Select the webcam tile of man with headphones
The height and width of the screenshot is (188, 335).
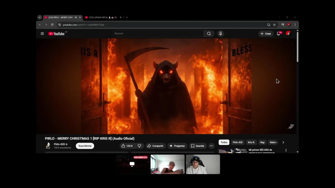[203, 164]
